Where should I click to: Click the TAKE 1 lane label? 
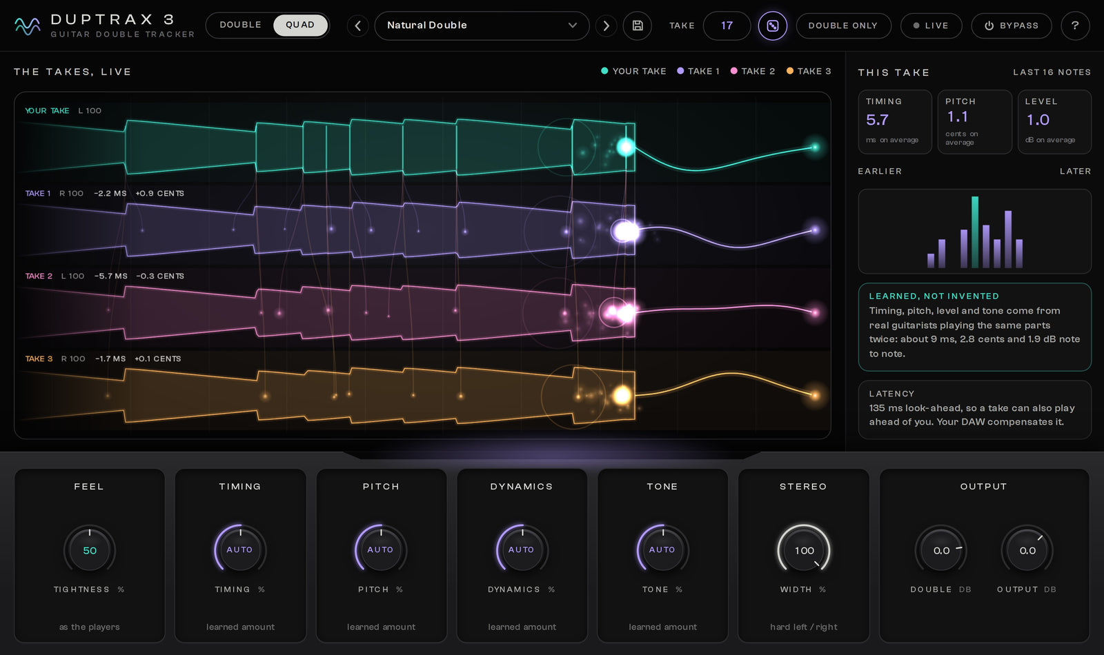38,193
